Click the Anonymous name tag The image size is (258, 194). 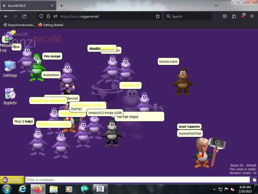pyautogui.click(x=51, y=75)
